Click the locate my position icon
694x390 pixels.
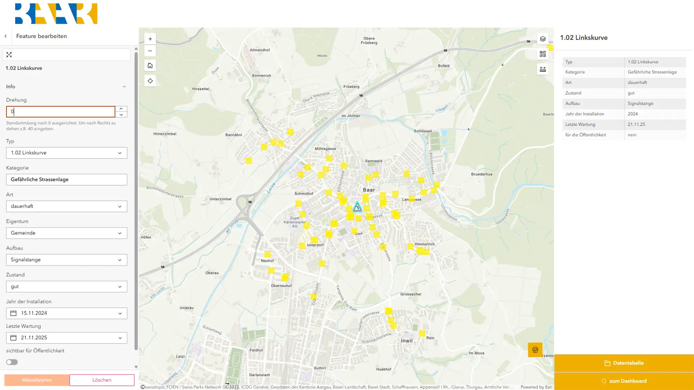(150, 81)
